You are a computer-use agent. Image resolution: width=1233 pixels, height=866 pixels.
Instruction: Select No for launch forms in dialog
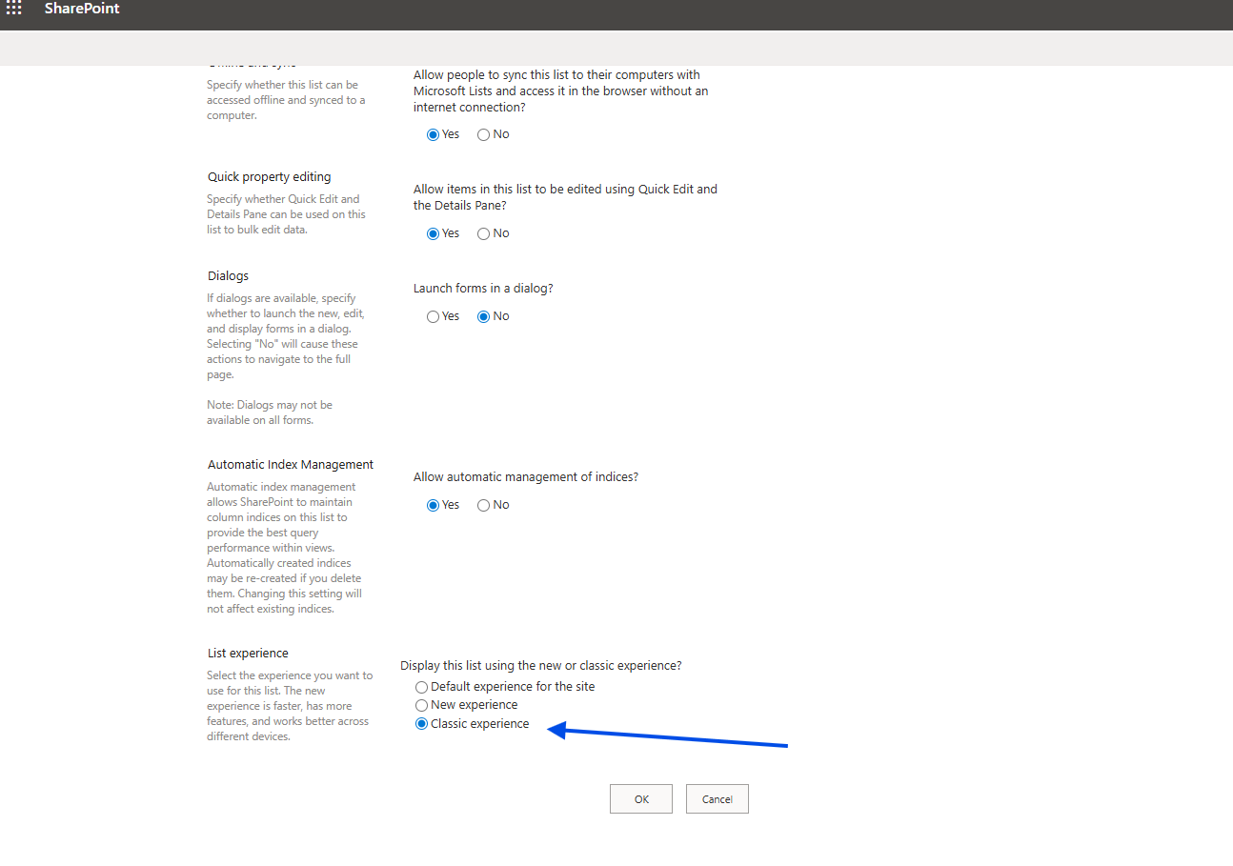point(484,317)
